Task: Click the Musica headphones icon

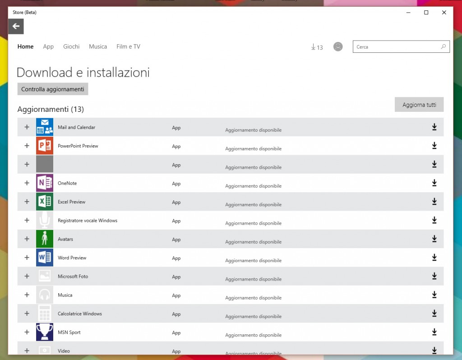Action: tap(45, 295)
